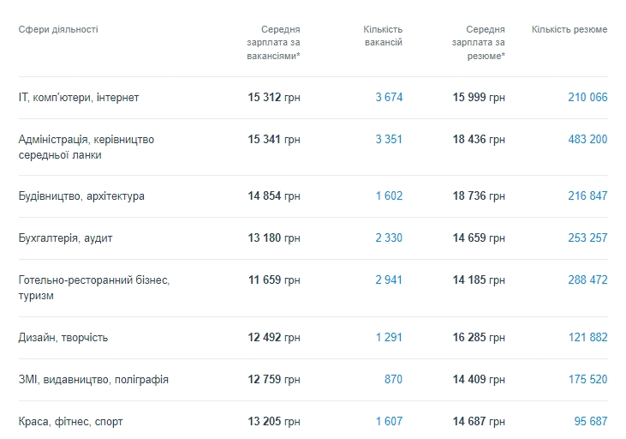The width and height of the screenshot is (626, 439).
Task: Open beauty and fitness vacancies 1 607
Action: point(389,422)
